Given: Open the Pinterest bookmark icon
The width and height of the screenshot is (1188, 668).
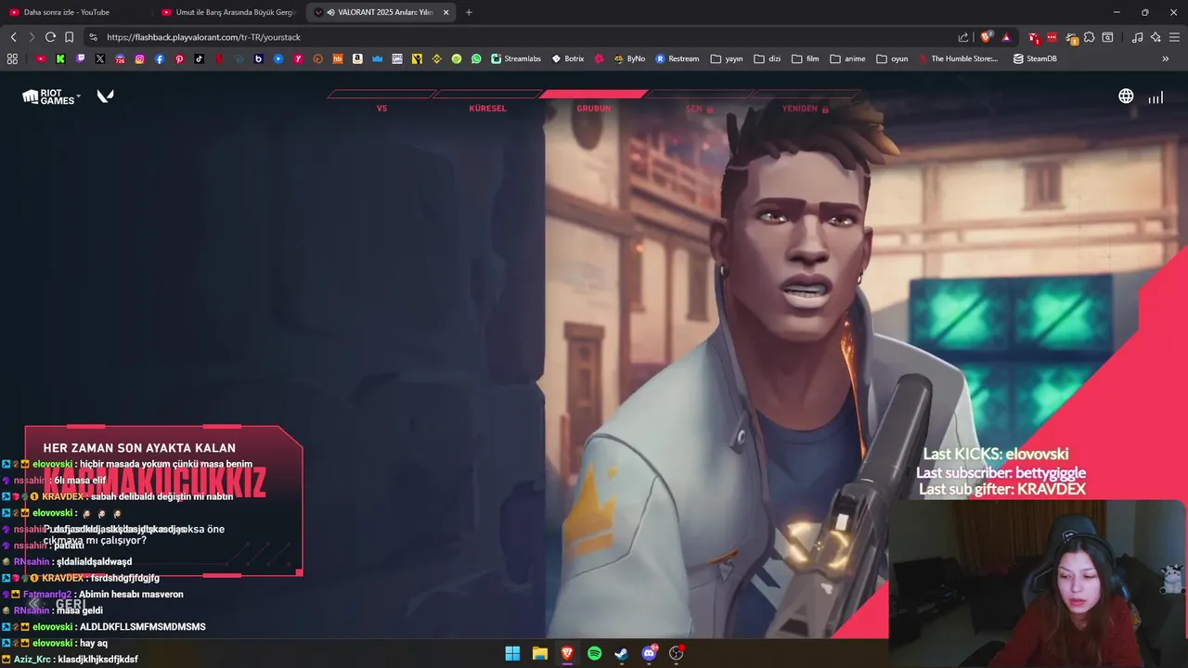Looking at the screenshot, I should (179, 58).
